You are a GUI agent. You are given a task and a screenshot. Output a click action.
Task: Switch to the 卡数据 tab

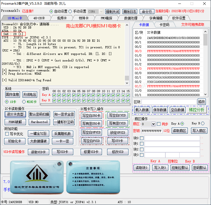144,25
